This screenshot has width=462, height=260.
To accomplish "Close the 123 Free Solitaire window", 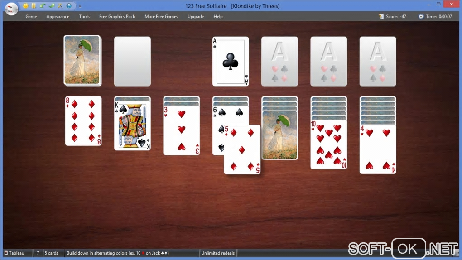I will [452, 4].
